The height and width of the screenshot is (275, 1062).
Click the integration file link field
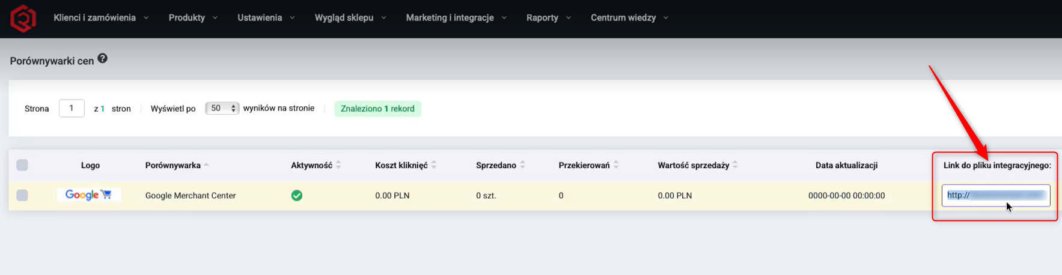pyautogui.click(x=995, y=195)
